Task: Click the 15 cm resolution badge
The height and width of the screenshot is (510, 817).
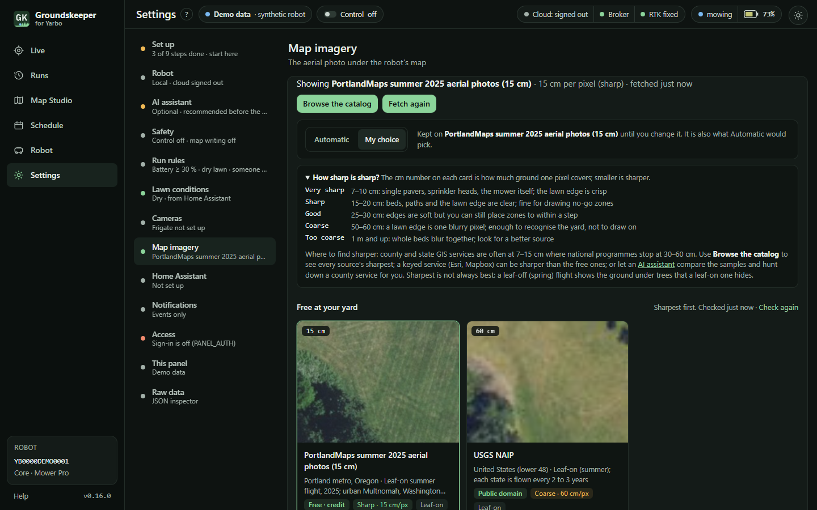Action: 316,331
